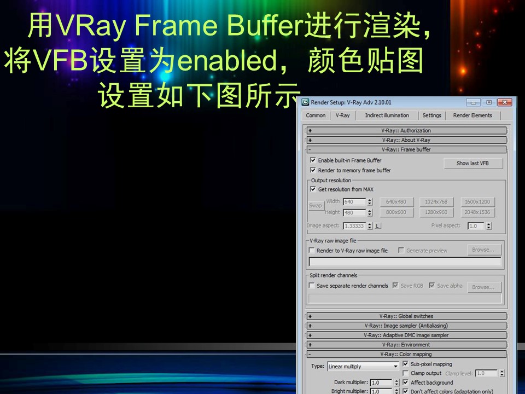
Task: Click the Height value field
Action: (355, 213)
